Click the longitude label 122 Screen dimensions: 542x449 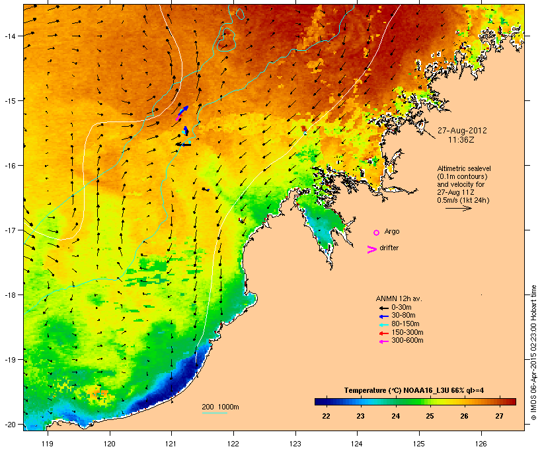point(233,444)
